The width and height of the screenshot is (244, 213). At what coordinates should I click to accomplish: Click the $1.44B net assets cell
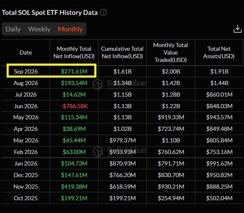coord(219,83)
